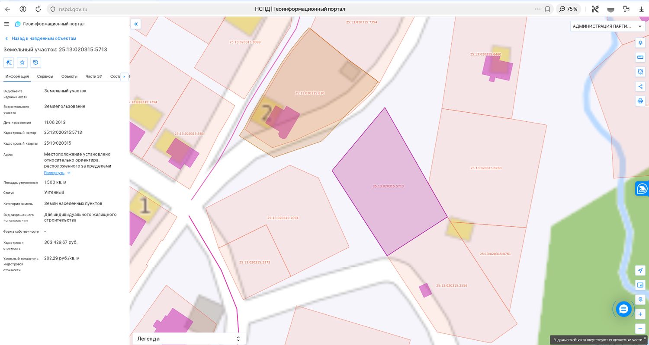Viewport: 649px width, 345px height.
Task: Click the area value 1 500 кв. м
Action: click(x=55, y=182)
